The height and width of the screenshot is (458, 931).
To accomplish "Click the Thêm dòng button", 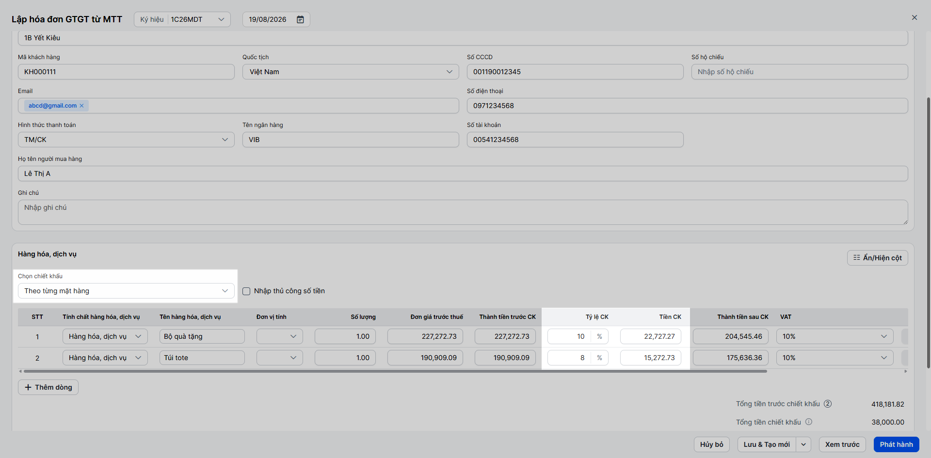I will tap(48, 387).
